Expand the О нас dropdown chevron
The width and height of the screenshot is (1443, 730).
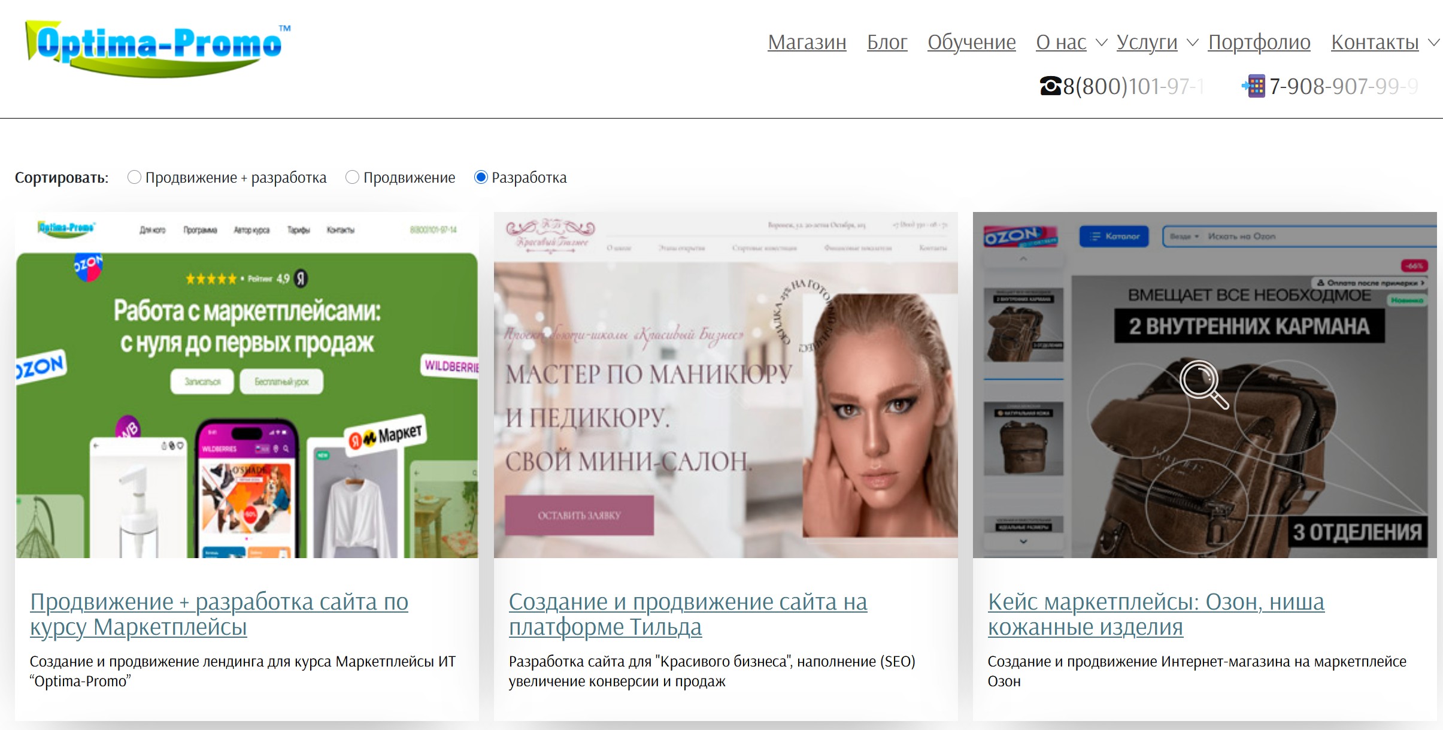[x=1101, y=43]
